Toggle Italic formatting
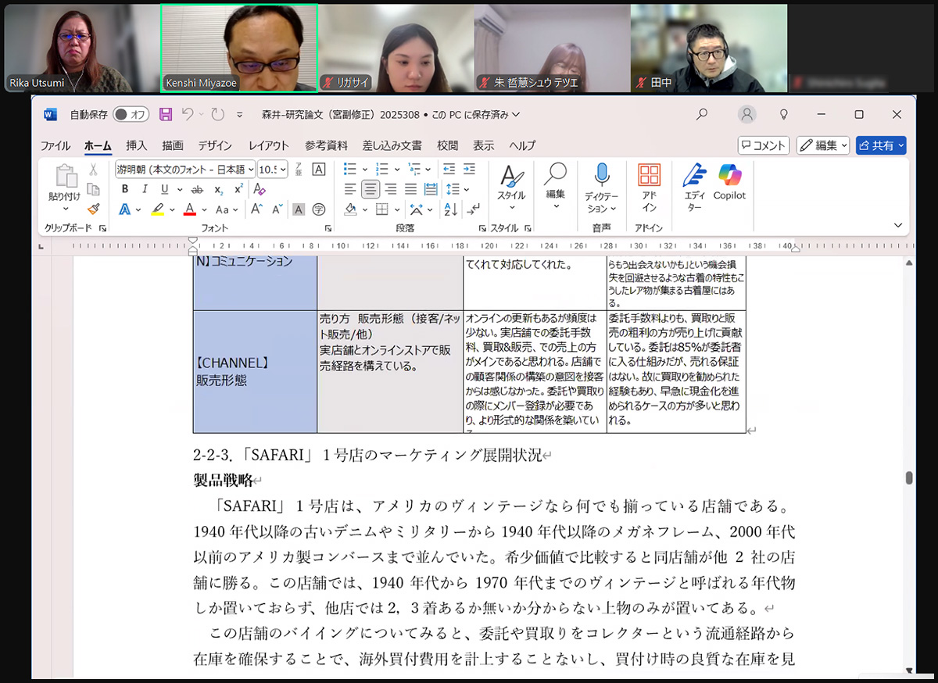The height and width of the screenshot is (683, 938). [145, 189]
